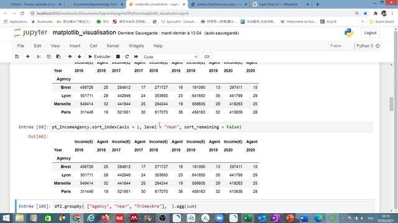
Task: Click the bookmark star icon
Action: [x=365, y=14]
